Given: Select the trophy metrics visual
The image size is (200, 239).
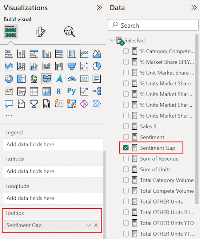Looking at the screenshot, I should pos(34,104).
